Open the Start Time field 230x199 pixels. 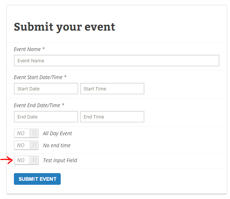tap(112, 89)
